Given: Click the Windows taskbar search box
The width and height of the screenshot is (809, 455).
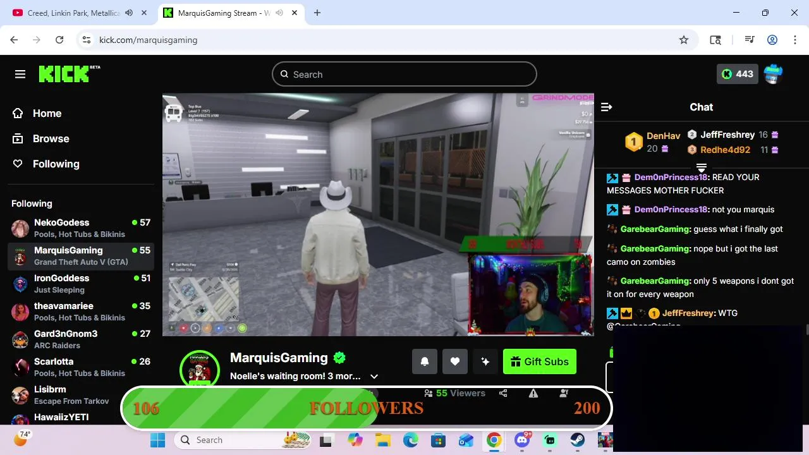Looking at the screenshot, I should [x=242, y=440].
